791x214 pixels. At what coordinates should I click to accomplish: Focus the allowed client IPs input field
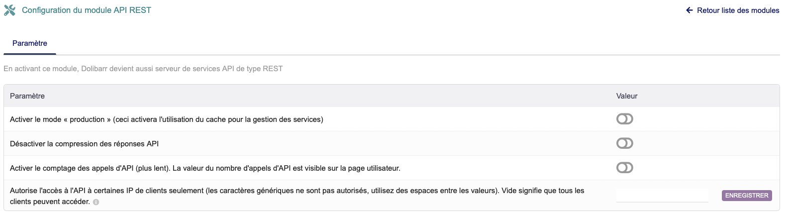tap(662, 196)
